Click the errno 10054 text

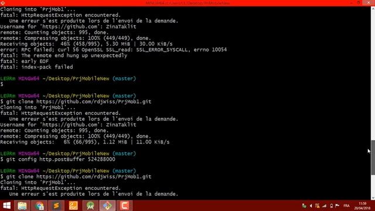[x=210, y=50]
